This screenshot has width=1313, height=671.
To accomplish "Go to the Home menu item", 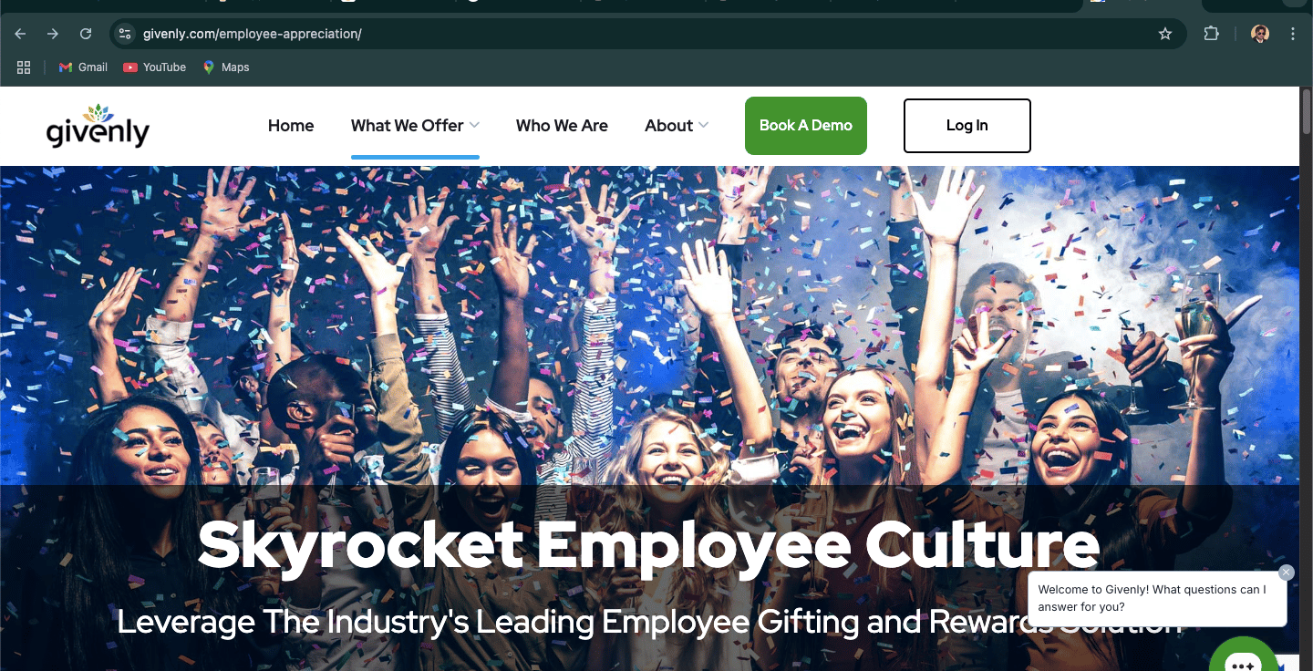I will [291, 126].
